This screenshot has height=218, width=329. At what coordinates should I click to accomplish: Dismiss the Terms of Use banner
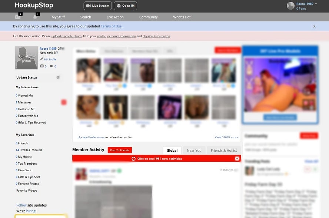point(314,26)
